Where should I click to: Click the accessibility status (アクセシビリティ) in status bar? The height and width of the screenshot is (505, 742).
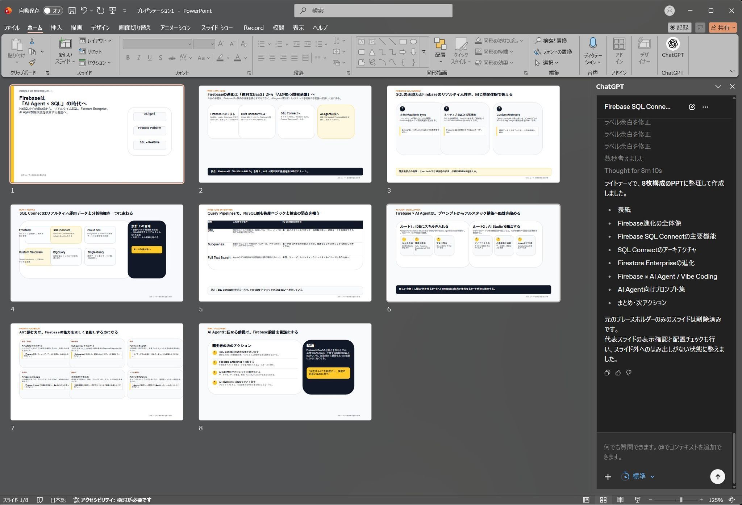tap(112, 500)
